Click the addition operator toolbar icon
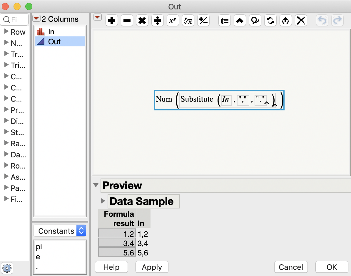The image size is (351, 276). coord(111,20)
